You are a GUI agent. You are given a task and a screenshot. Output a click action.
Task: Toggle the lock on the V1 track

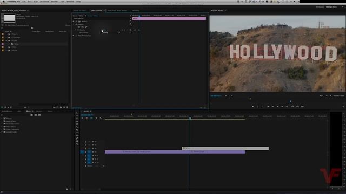(85, 152)
